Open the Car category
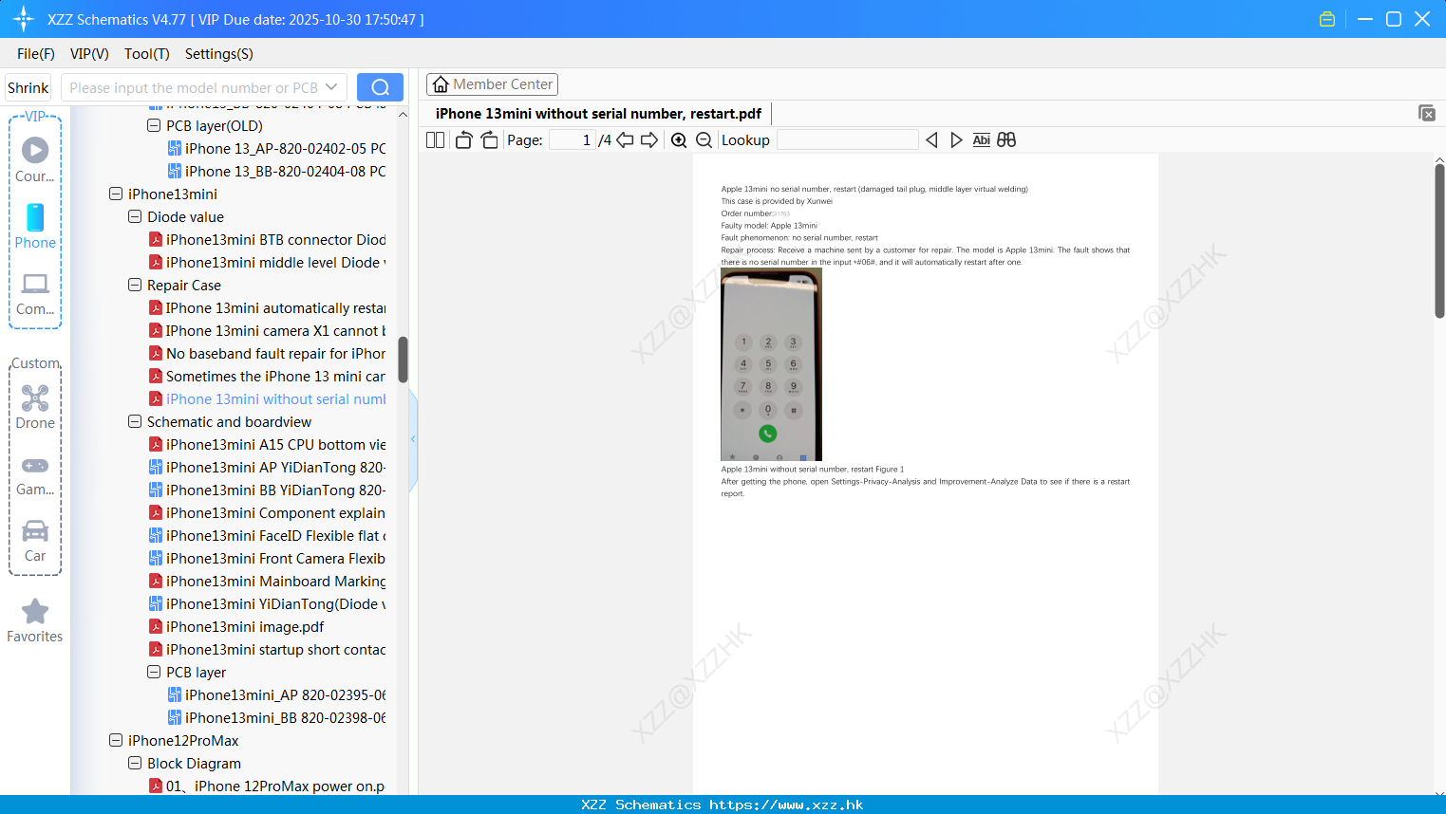The height and width of the screenshot is (814, 1446). pos(35,541)
